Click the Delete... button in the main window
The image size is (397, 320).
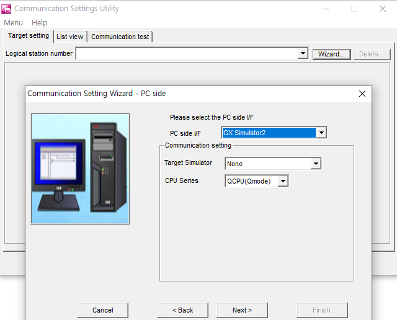(372, 54)
